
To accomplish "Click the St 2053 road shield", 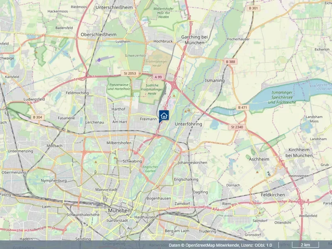I will pos(130,73).
